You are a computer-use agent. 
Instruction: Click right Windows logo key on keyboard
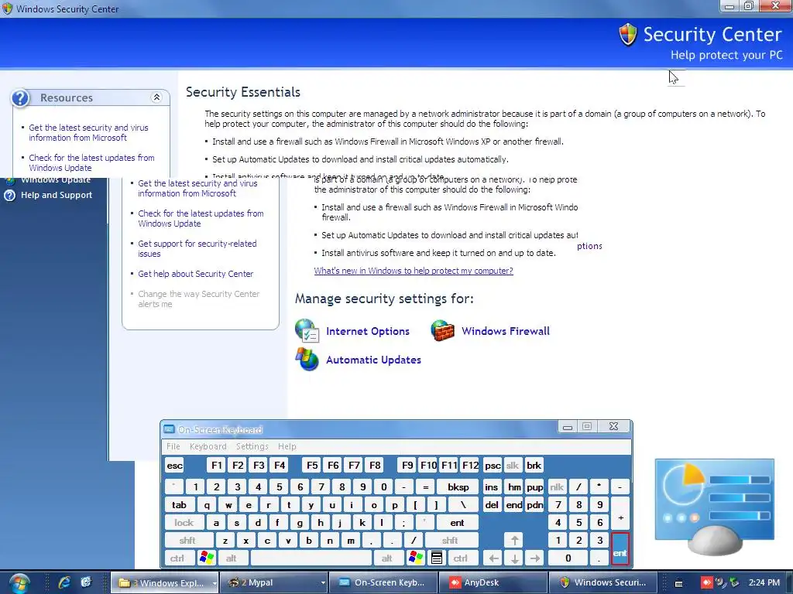pos(416,558)
